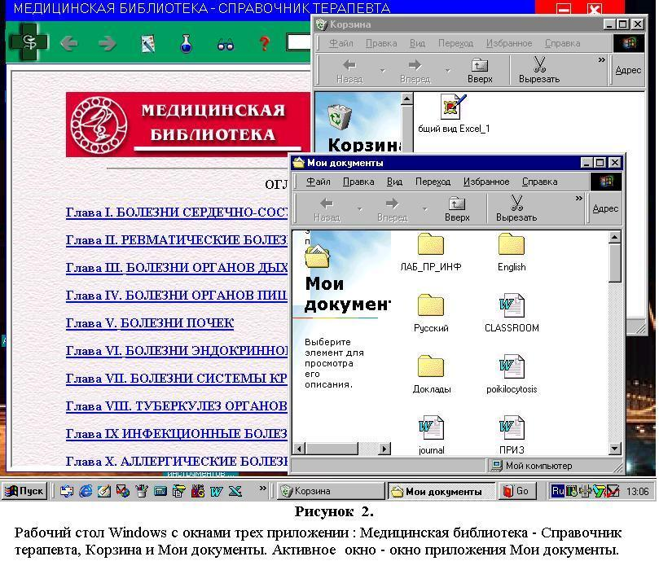659x561 pixels.
Task: Open Правка menu in Мои документы
Action: [358, 182]
